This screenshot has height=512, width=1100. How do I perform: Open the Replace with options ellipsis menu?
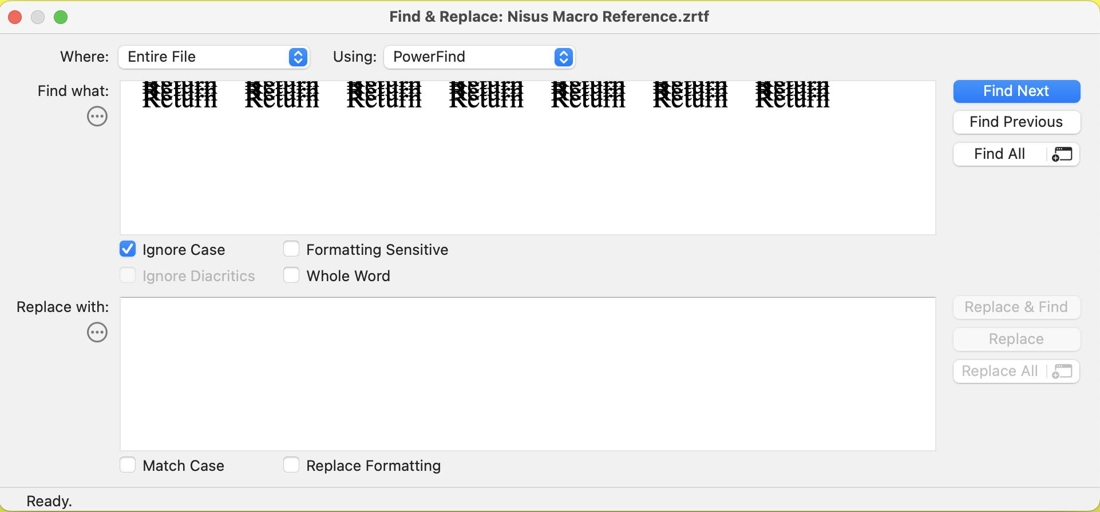coord(97,332)
